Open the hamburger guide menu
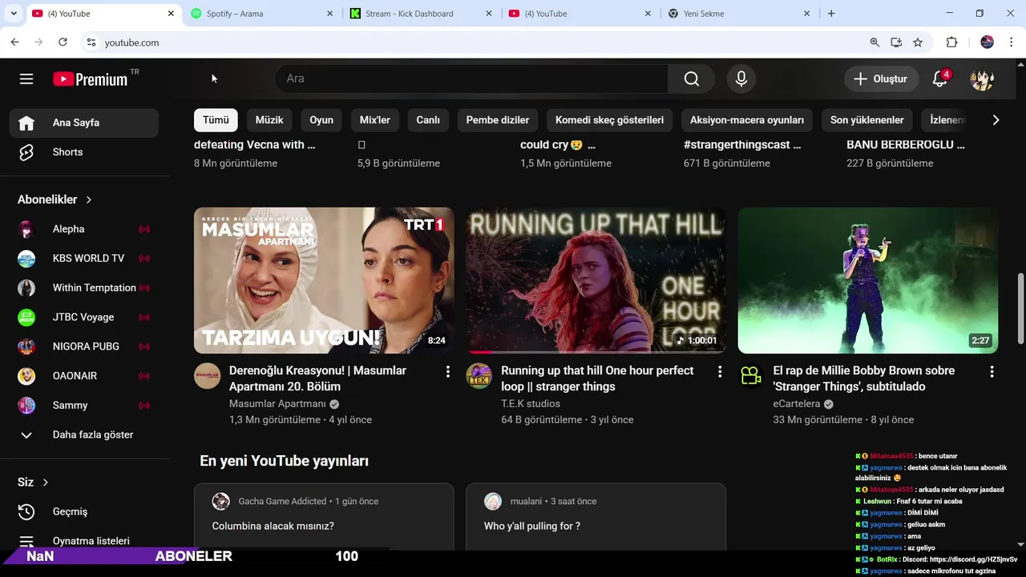1026x577 pixels. pyautogui.click(x=26, y=79)
